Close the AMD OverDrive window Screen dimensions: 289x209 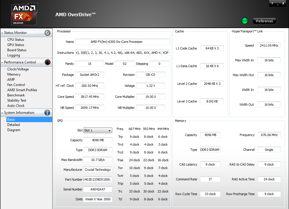tap(283, 3)
